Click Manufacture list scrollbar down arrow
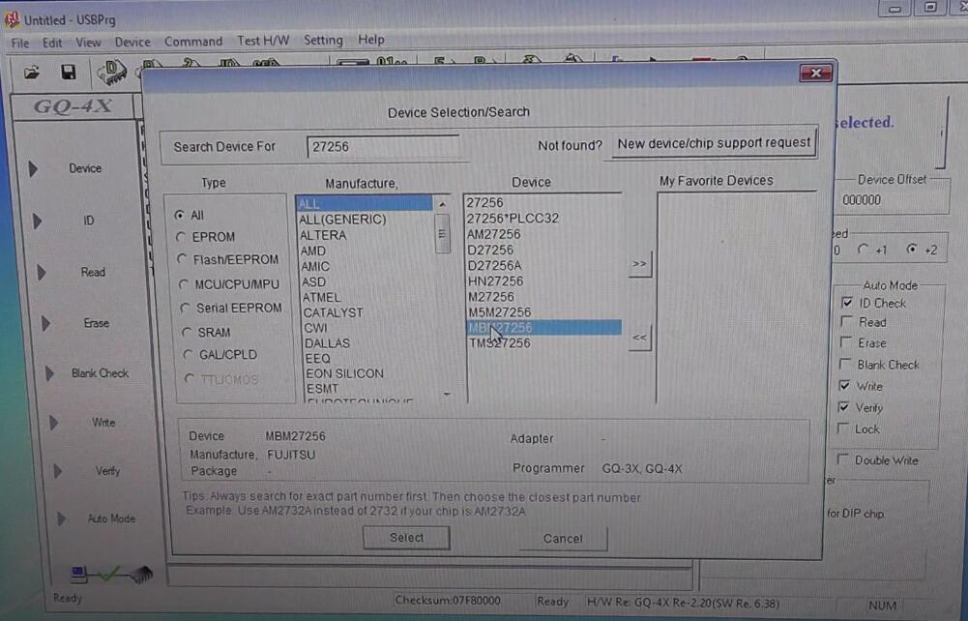 tap(447, 394)
